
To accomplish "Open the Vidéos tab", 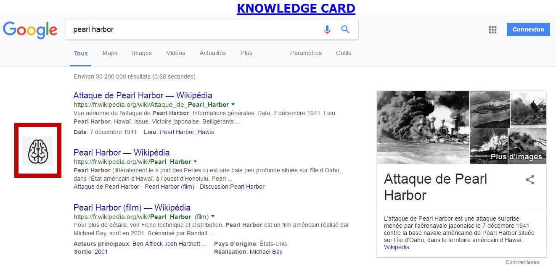I will tap(176, 53).
